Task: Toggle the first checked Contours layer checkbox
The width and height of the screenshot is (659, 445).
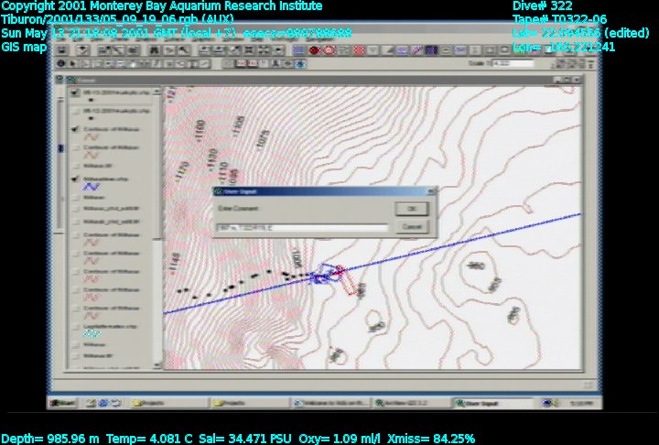Action: (75, 130)
